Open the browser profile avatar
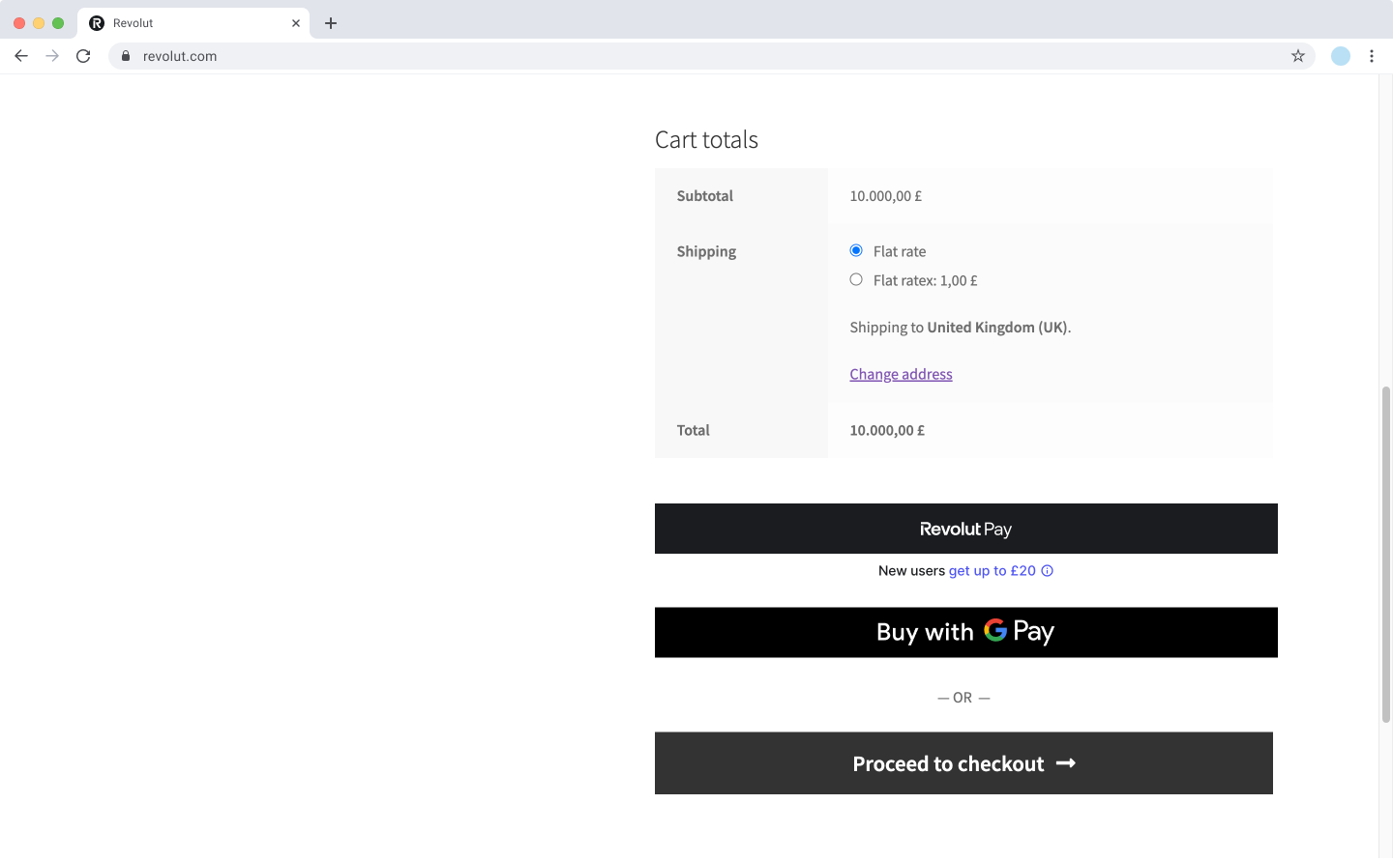The image size is (1393, 861). [x=1341, y=56]
